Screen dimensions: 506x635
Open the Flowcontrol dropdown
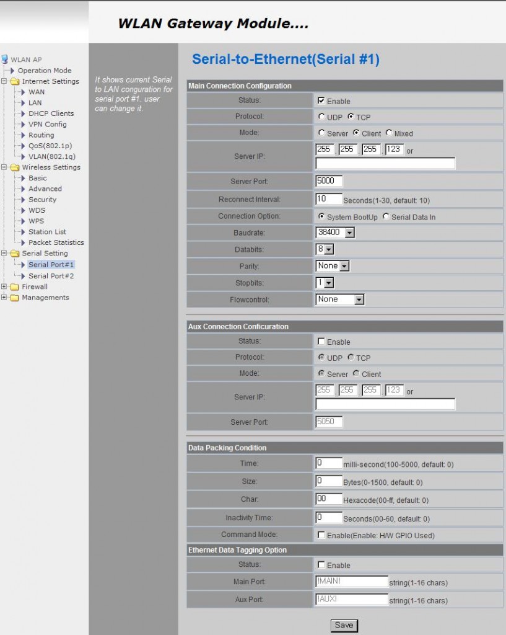pyautogui.click(x=359, y=300)
